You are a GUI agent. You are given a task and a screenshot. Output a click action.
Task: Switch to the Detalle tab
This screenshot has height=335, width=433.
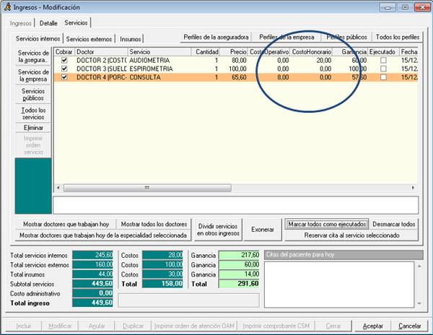tap(48, 23)
